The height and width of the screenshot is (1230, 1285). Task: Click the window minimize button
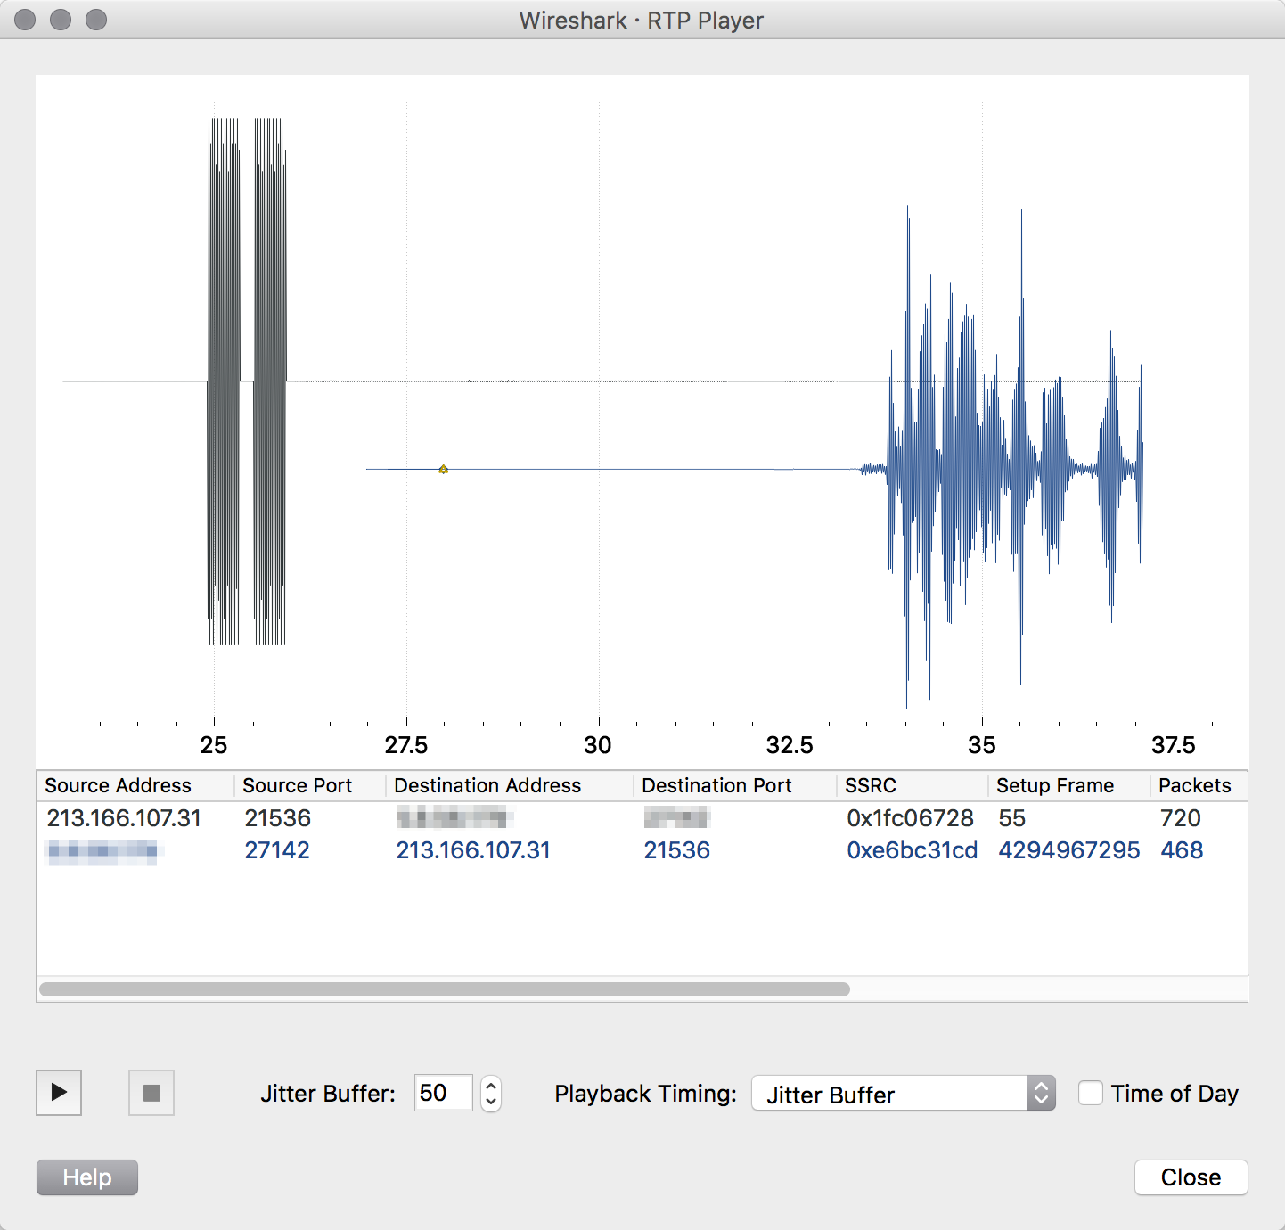click(61, 20)
